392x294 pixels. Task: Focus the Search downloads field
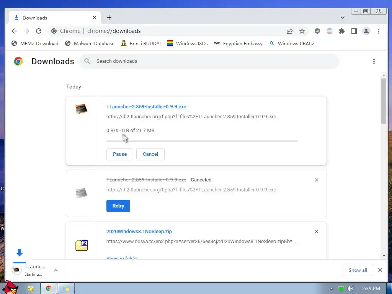point(209,61)
